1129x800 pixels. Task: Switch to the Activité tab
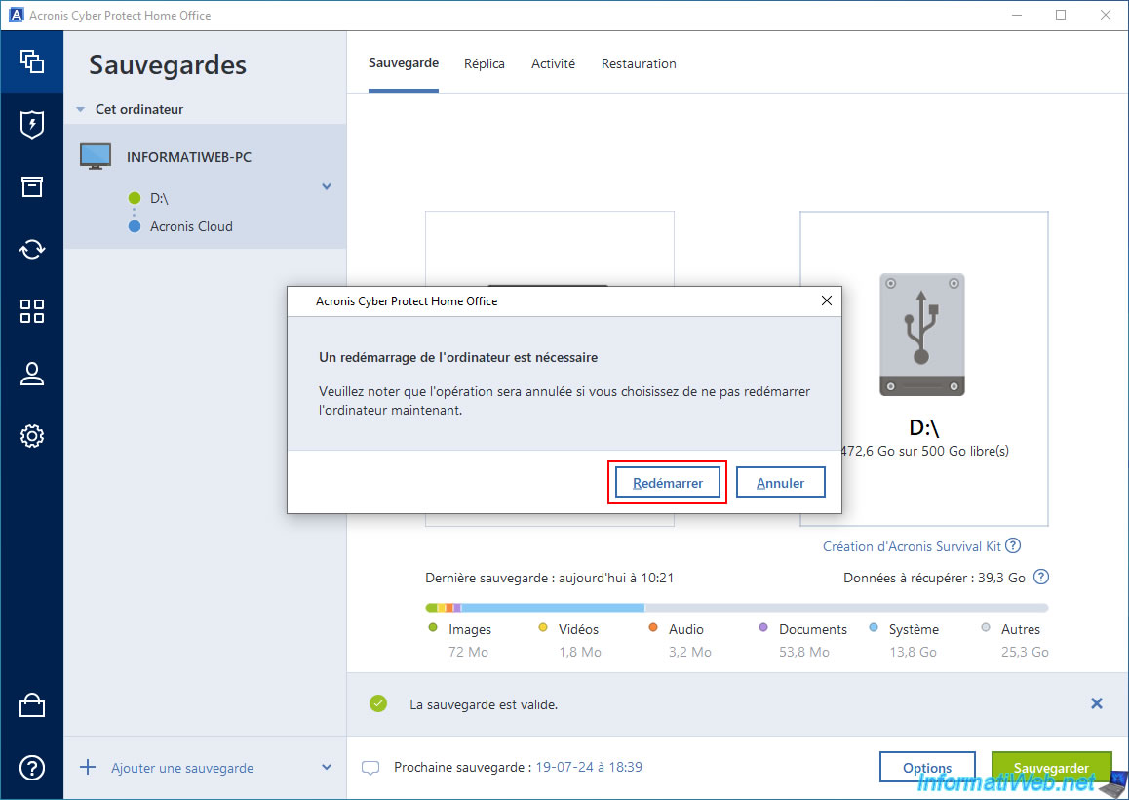pyautogui.click(x=553, y=63)
